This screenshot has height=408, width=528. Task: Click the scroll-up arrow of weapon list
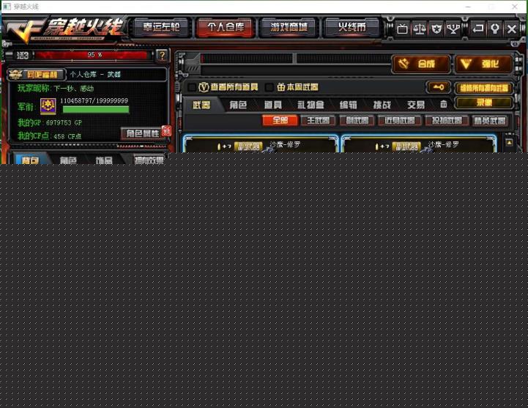(x=509, y=143)
